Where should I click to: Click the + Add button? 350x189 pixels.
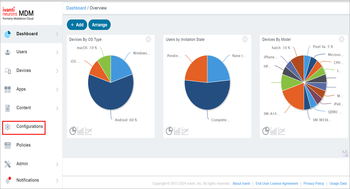coord(77,24)
